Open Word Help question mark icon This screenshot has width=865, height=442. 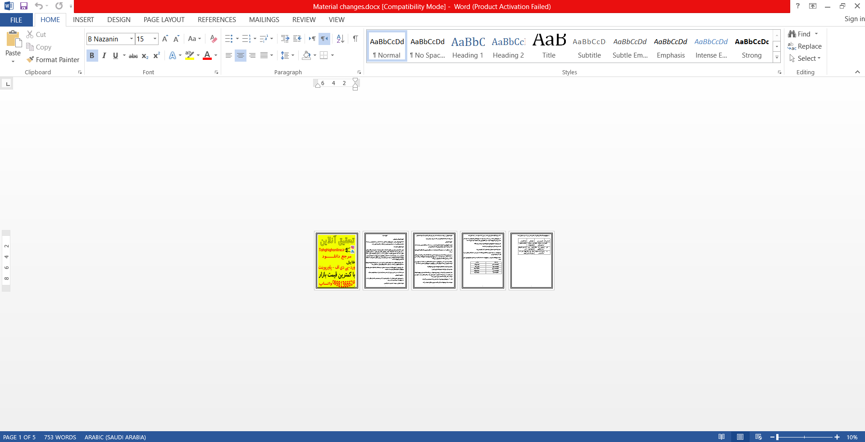coord(797,6)
